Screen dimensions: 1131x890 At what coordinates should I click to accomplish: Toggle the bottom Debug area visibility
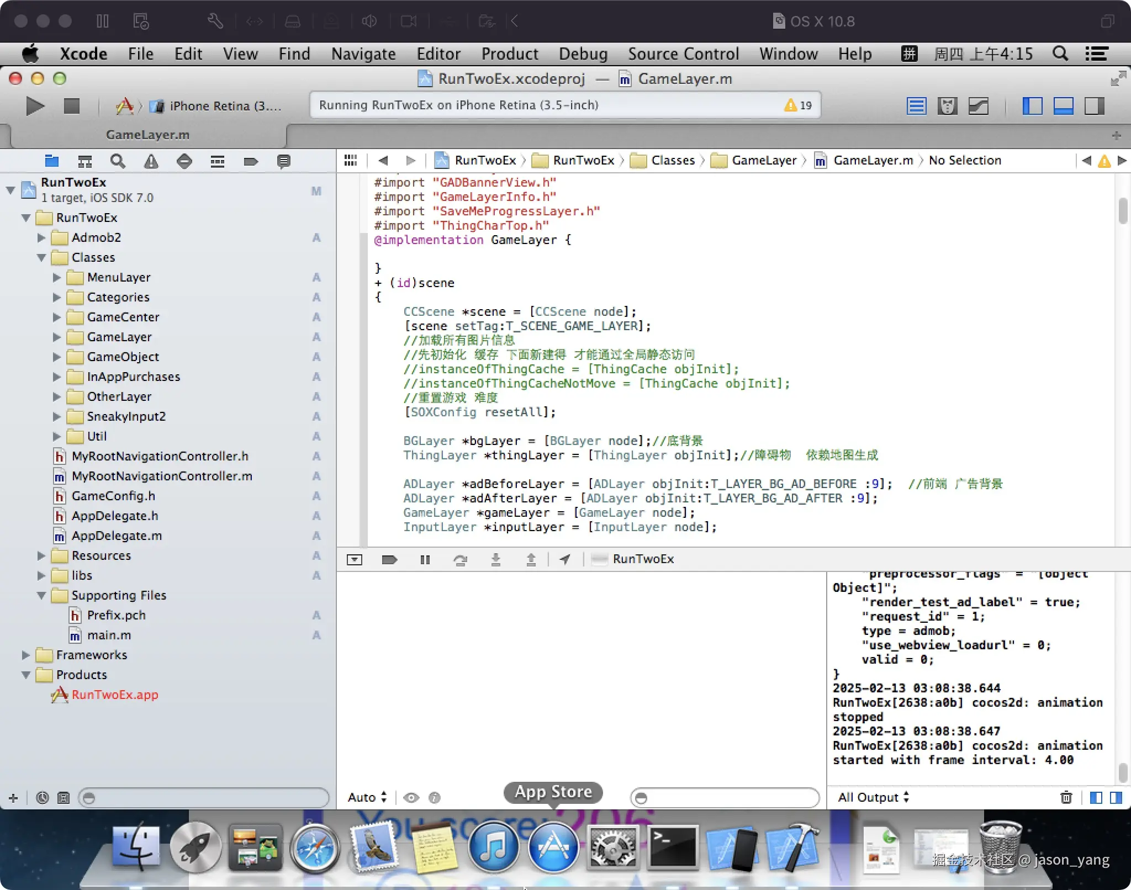tap(1063, 105)
